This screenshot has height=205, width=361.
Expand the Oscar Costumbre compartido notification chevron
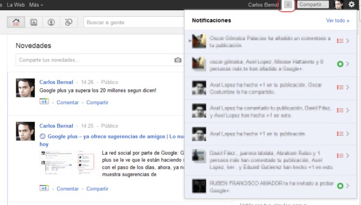(x=347, y=87)
